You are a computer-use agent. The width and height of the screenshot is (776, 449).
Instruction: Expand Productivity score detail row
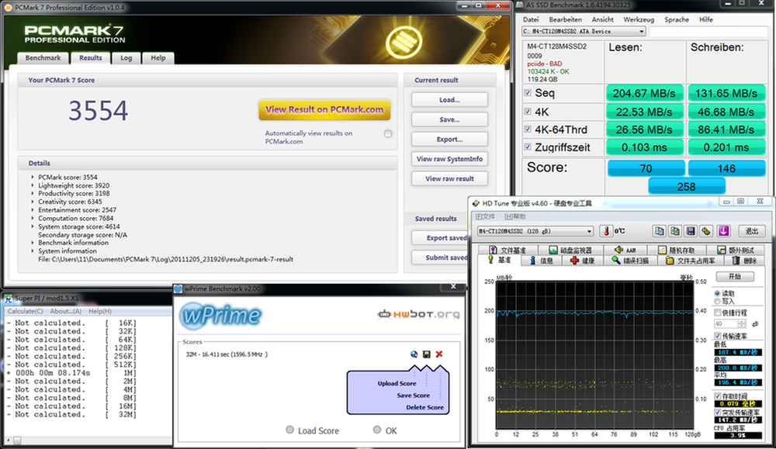coord(33,193)
